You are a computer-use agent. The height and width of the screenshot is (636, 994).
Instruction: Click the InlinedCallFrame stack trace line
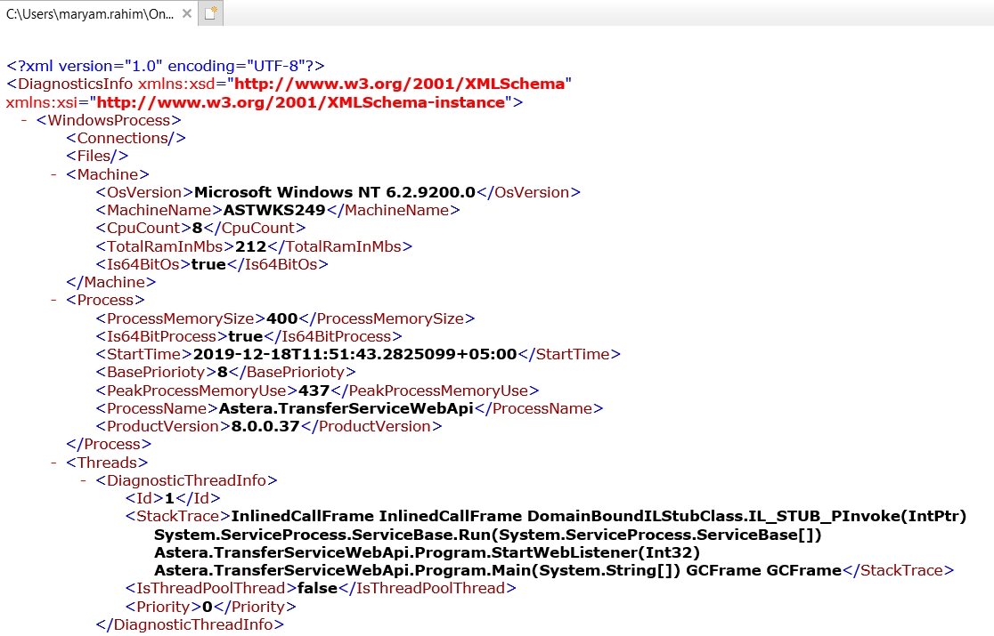(x=599, y=517)
